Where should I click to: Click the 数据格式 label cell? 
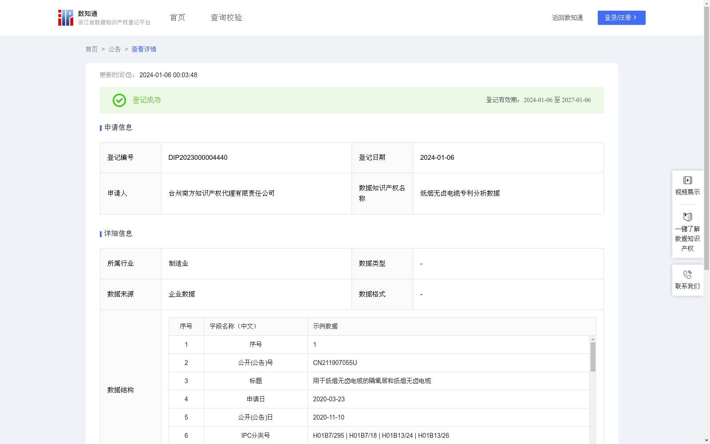click(382, 294)
